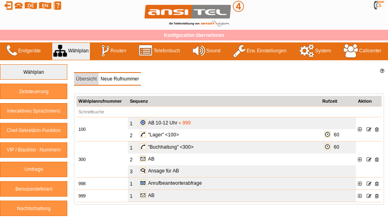Click the logout arrow icon
388x220 pixels.
(x=8, y=6)
